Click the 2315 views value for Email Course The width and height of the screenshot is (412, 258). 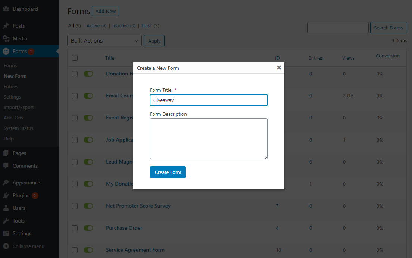tap(348, 96)
